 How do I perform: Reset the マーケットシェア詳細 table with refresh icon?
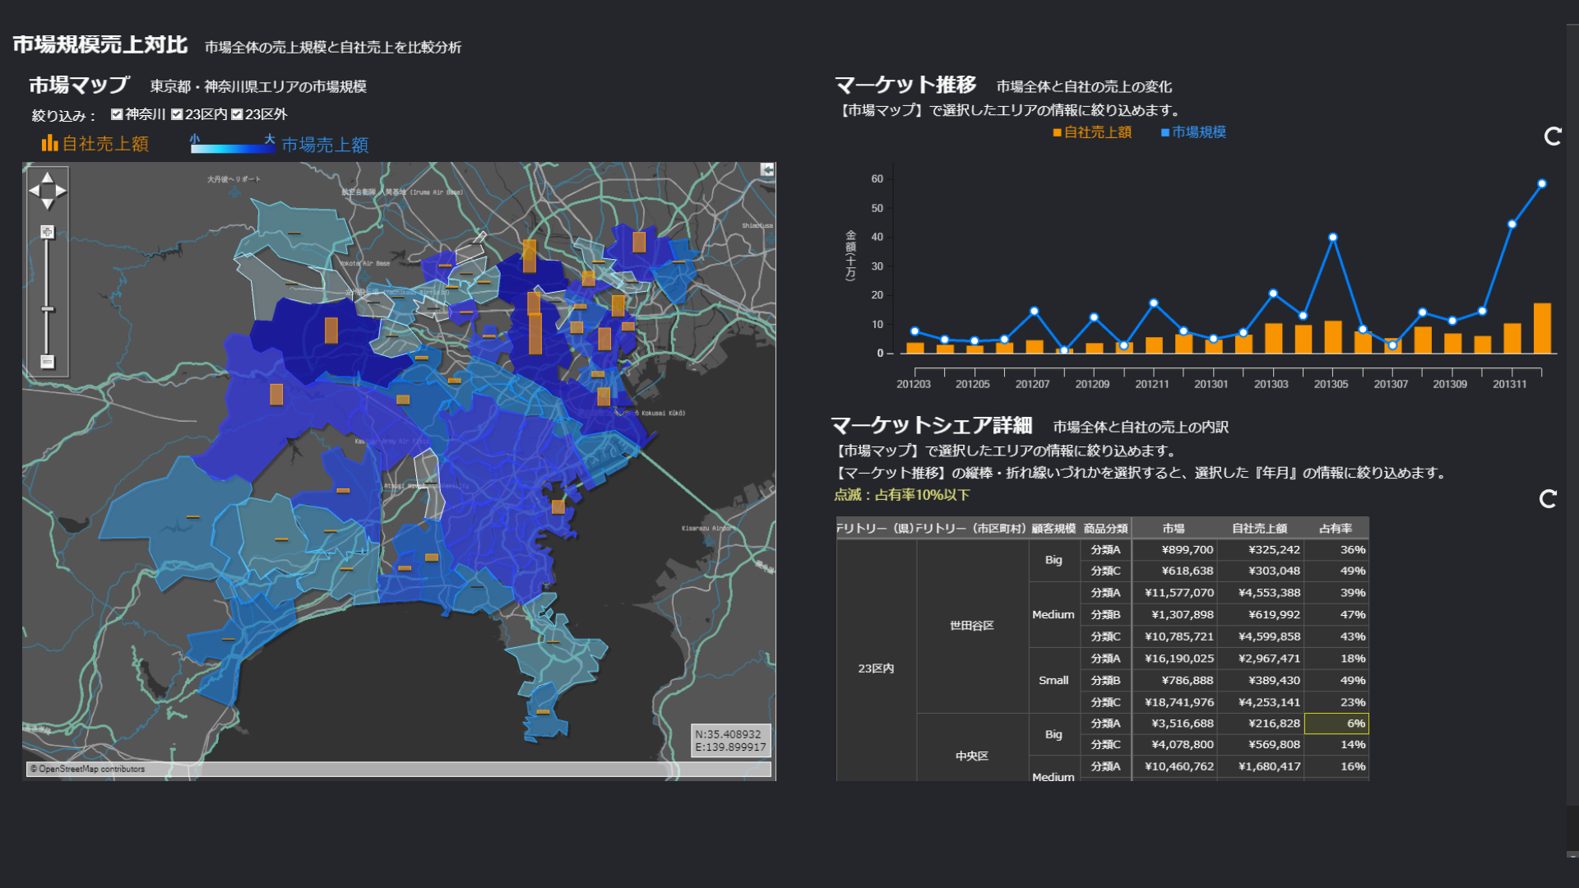pyautogui.click(x=1548, y=499)
